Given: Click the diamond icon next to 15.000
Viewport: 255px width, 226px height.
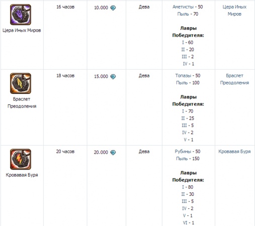Looking at the screenshot, I should click(x=113, y=77).
